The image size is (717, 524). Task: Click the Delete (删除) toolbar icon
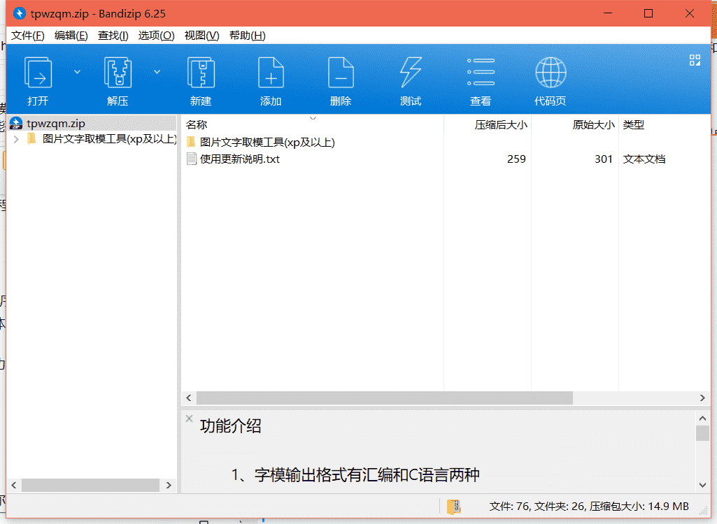click(x=341, y=72)
